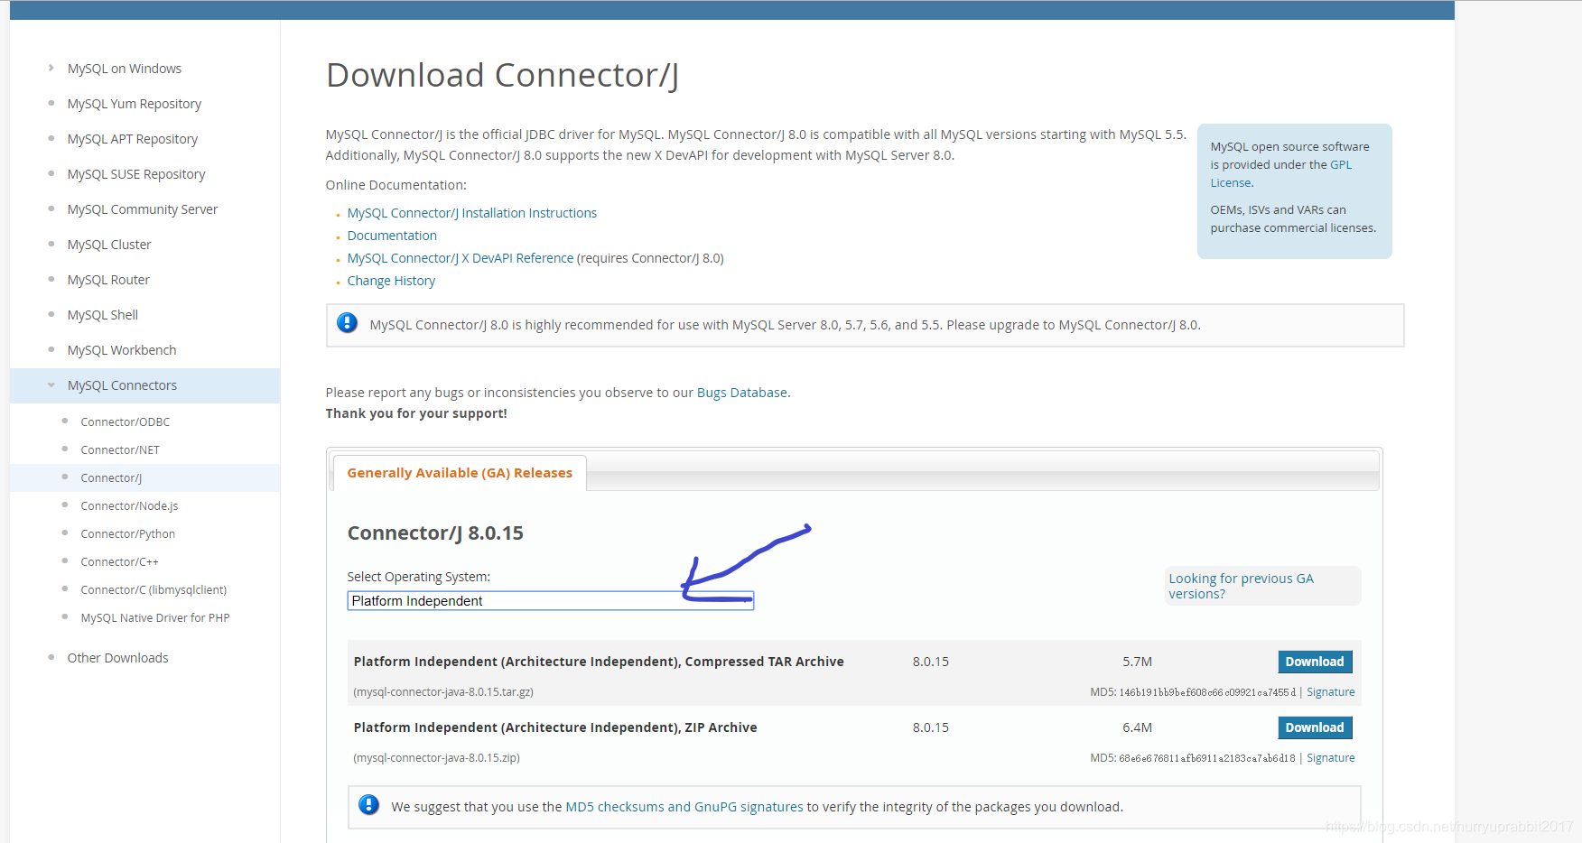Open MySQL Community Server downloads
The height and width of the screenshot is (843, 1582).
click(142, 209)
